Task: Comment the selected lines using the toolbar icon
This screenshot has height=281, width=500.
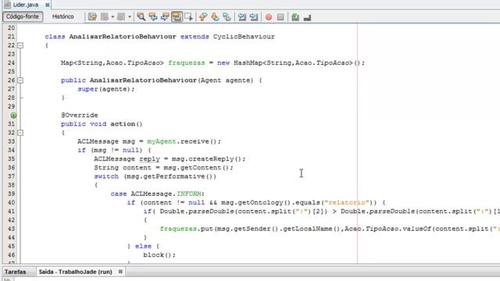Action: pyautogui.click(x=295, y=17)
